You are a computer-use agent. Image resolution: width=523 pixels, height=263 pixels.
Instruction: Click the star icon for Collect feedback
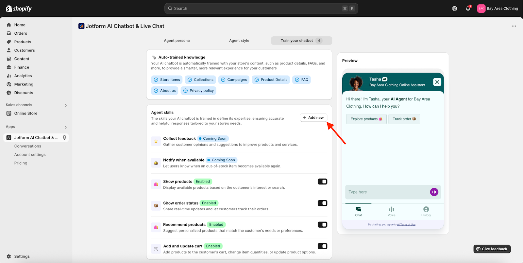click(x=156, y=141)
